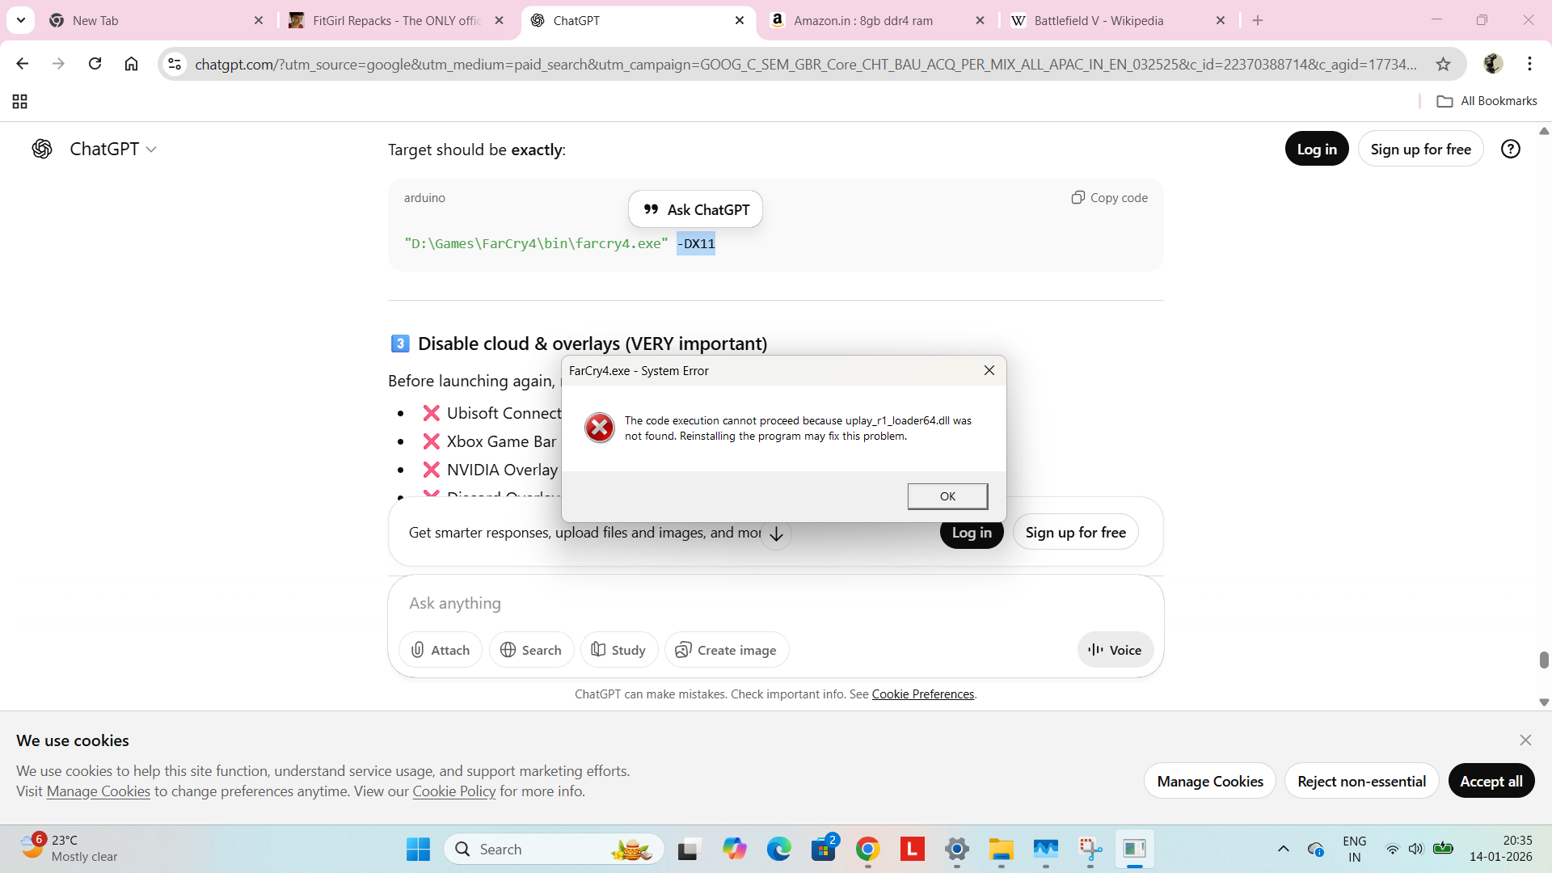Switch to the Battlefield V Wikipedia tab
1552x873 pixels.
[1099, 20]
